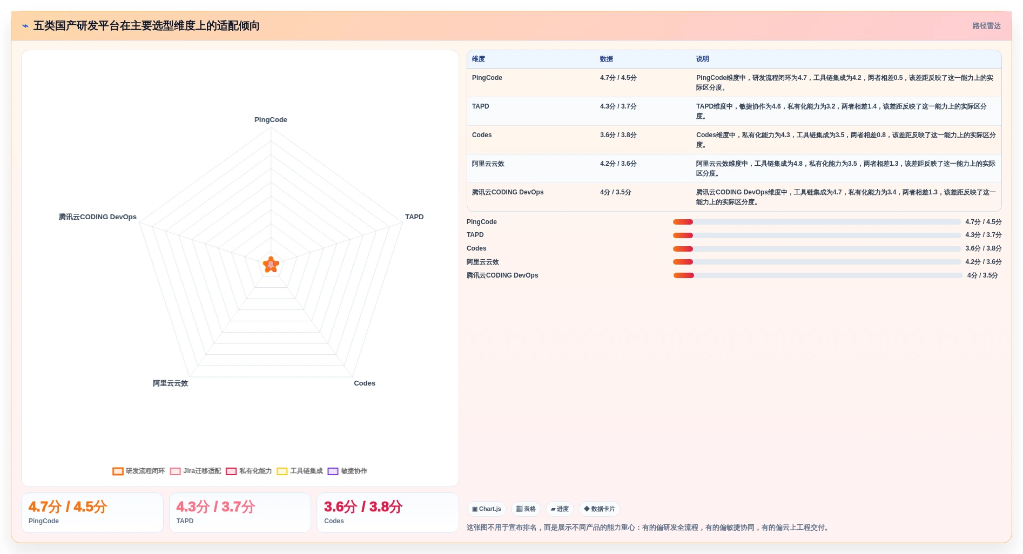Click the title icon before 五类国产研发平台
This screenshot has width=1023, height=554.
[x=25, y=26]
